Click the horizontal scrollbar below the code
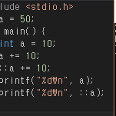 point(57,114)
